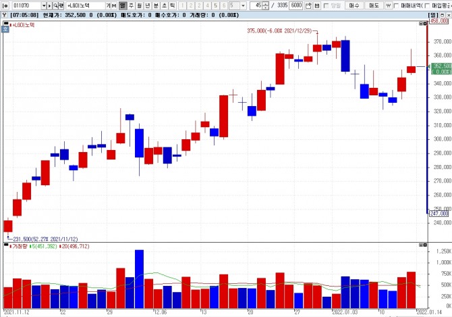The width and height of the screenshot is (452, 317).
Task: Click the 호 badge at chart top-left
Action: point(5,29)
